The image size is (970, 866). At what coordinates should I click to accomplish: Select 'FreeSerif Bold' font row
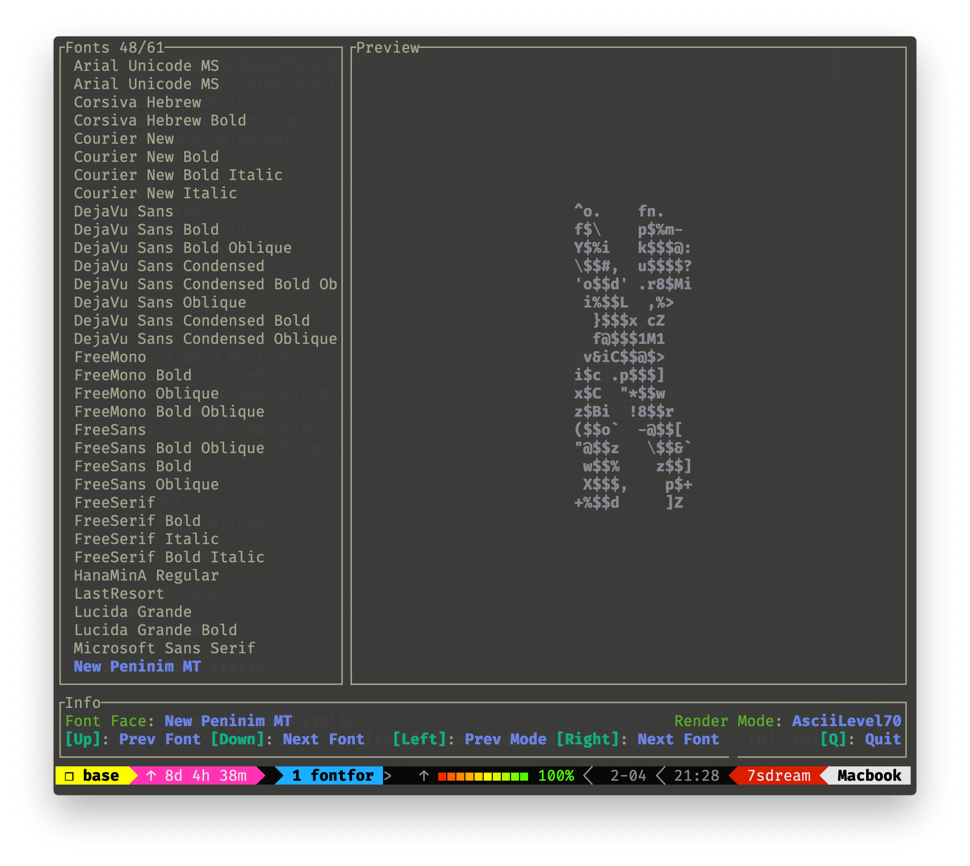(x=137, y=521)
